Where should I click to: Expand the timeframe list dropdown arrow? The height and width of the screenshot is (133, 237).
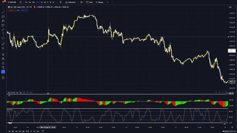[56, 2]
